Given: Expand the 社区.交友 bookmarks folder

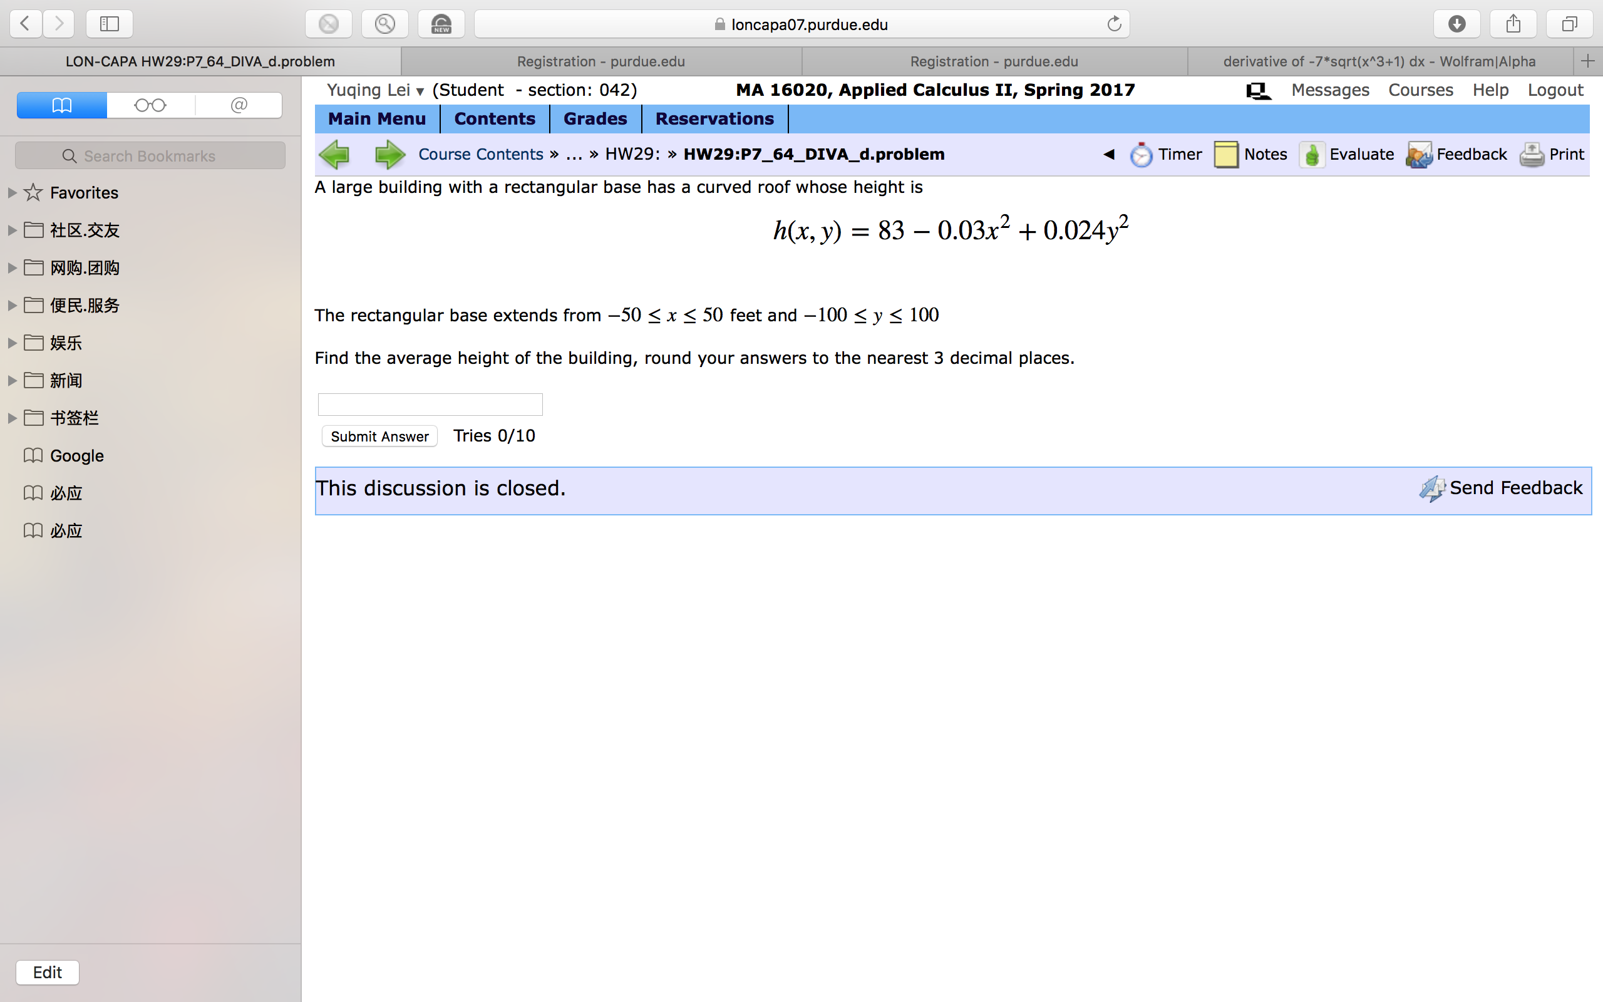Looking at the screenshot, I should click(11, 230).
